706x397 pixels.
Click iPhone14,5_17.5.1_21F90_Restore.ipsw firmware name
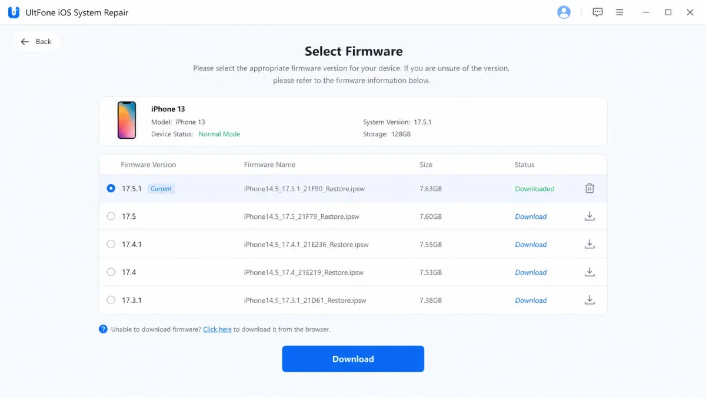304,189
